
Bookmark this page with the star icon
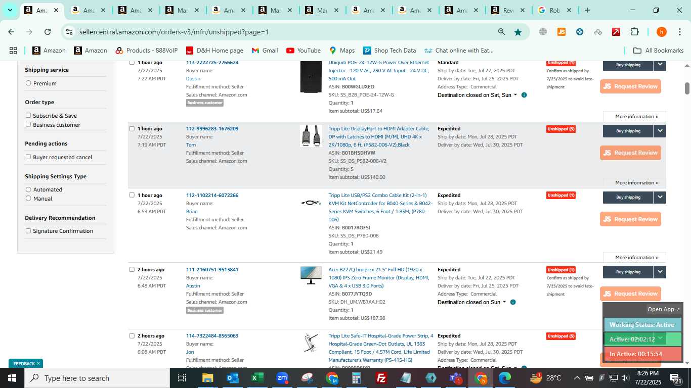point(518,32)
